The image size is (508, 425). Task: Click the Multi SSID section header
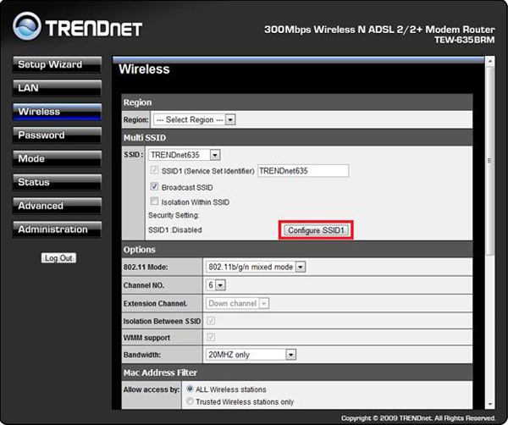pos(297,138)
